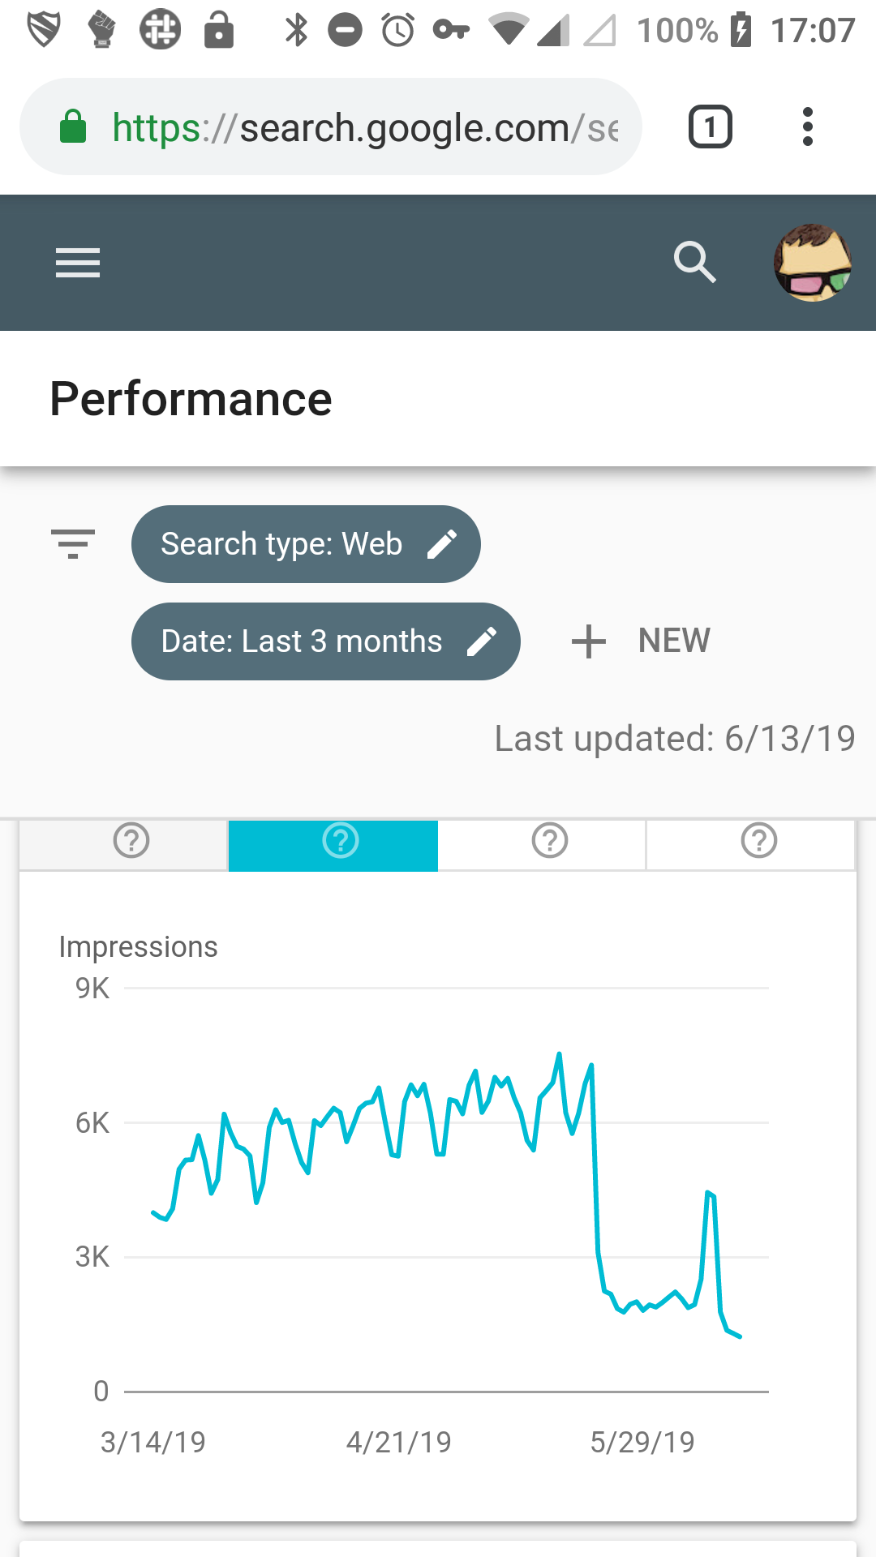876x1557 pixels.
Task: Toggle the fourth metric card
Action: (x=751, y=845)
